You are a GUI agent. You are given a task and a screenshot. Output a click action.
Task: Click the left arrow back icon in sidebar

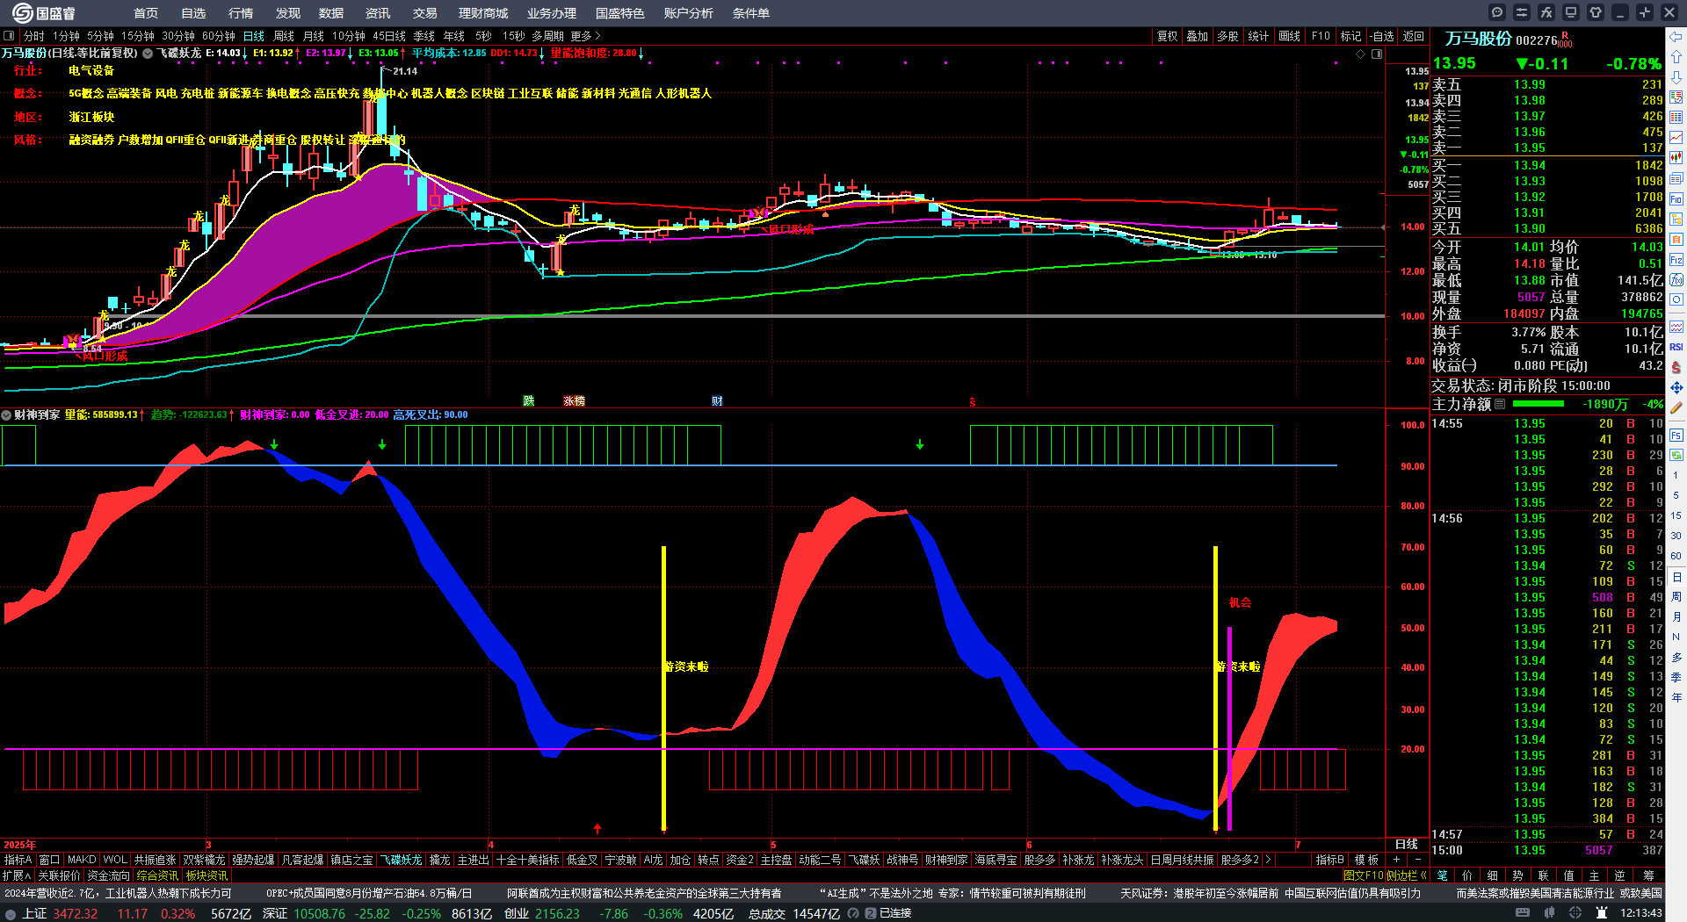1676,37
